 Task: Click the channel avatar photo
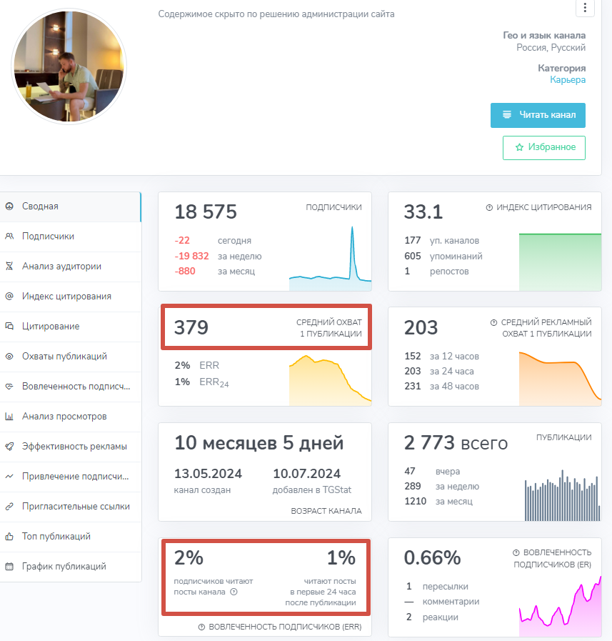pyautogui.click(x=69, y=66)
